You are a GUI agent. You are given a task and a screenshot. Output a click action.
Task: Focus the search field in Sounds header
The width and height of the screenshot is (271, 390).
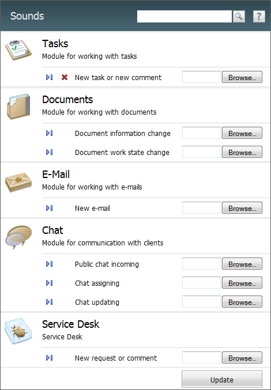click(x=185, y=16)
